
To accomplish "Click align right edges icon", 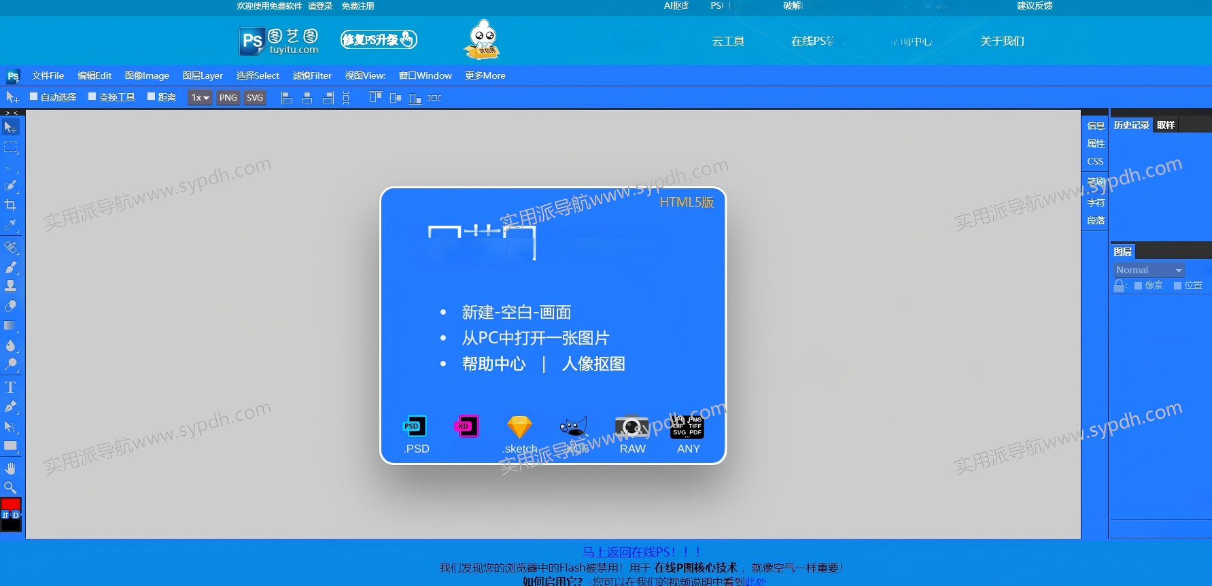I will (x=328, y=98).
